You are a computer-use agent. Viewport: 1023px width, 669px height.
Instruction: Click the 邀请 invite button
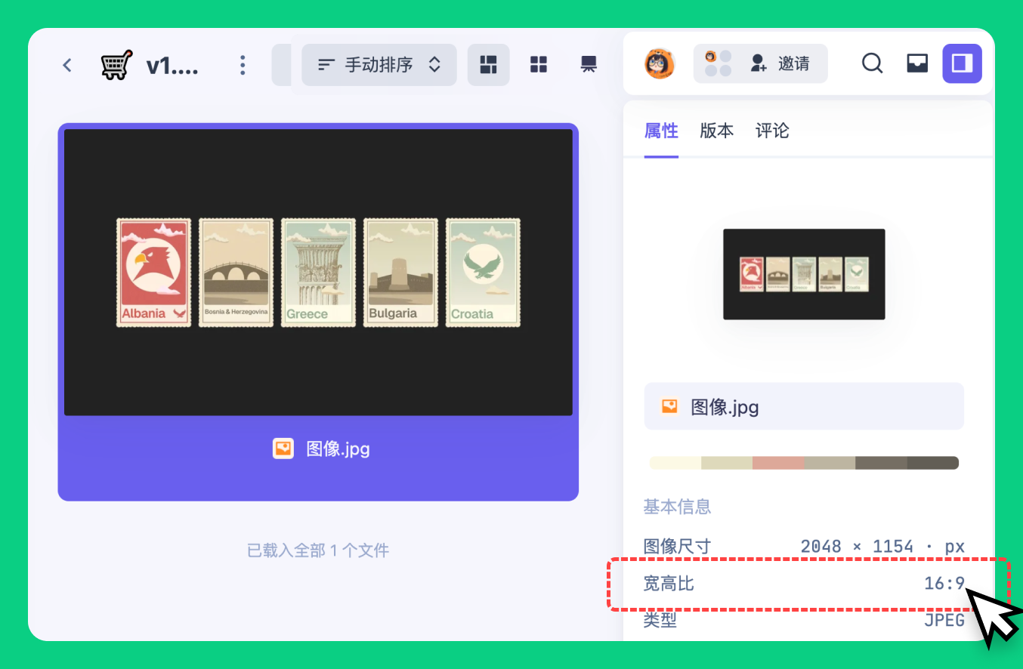[779, 63]
